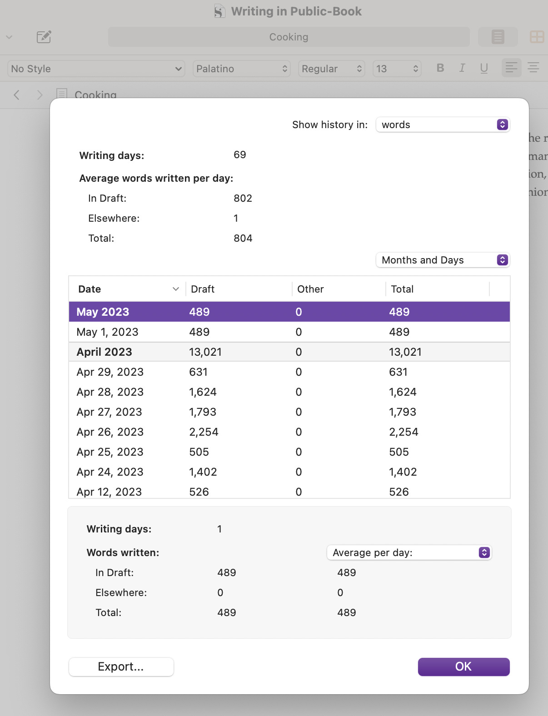
Task: Click the 2,254 draft cell
Action: [x=204, y=432]
